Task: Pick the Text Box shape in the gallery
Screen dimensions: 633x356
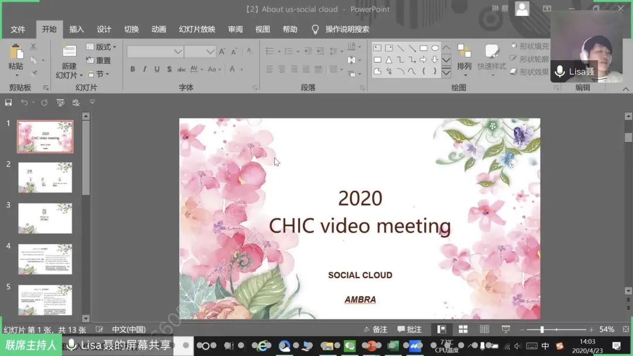Action: click(377, 49)
